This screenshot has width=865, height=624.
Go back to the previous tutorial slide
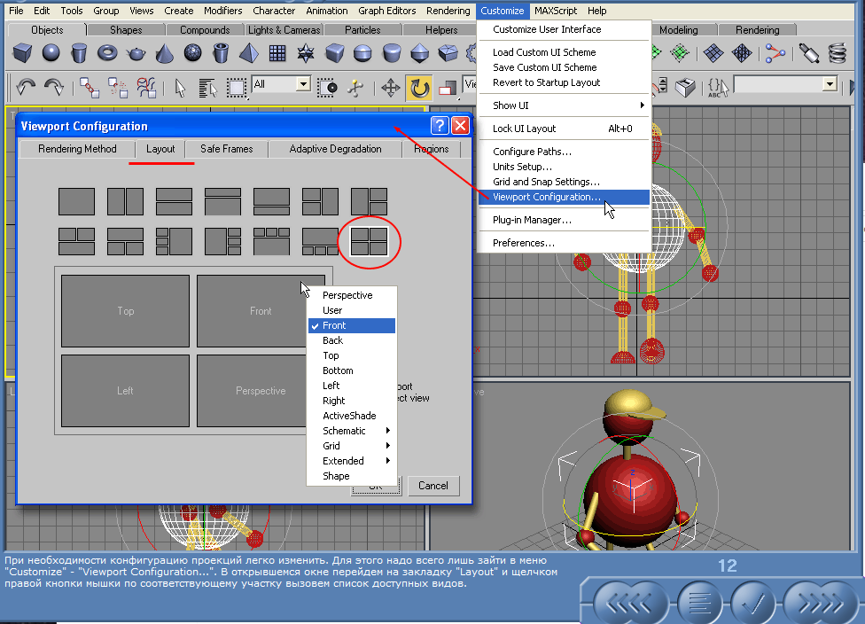tap(629, 604)
